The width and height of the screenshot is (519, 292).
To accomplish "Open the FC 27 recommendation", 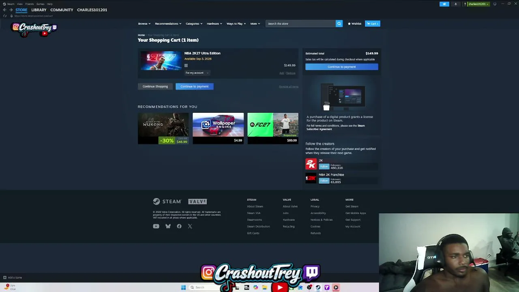I will click(273, 129).
